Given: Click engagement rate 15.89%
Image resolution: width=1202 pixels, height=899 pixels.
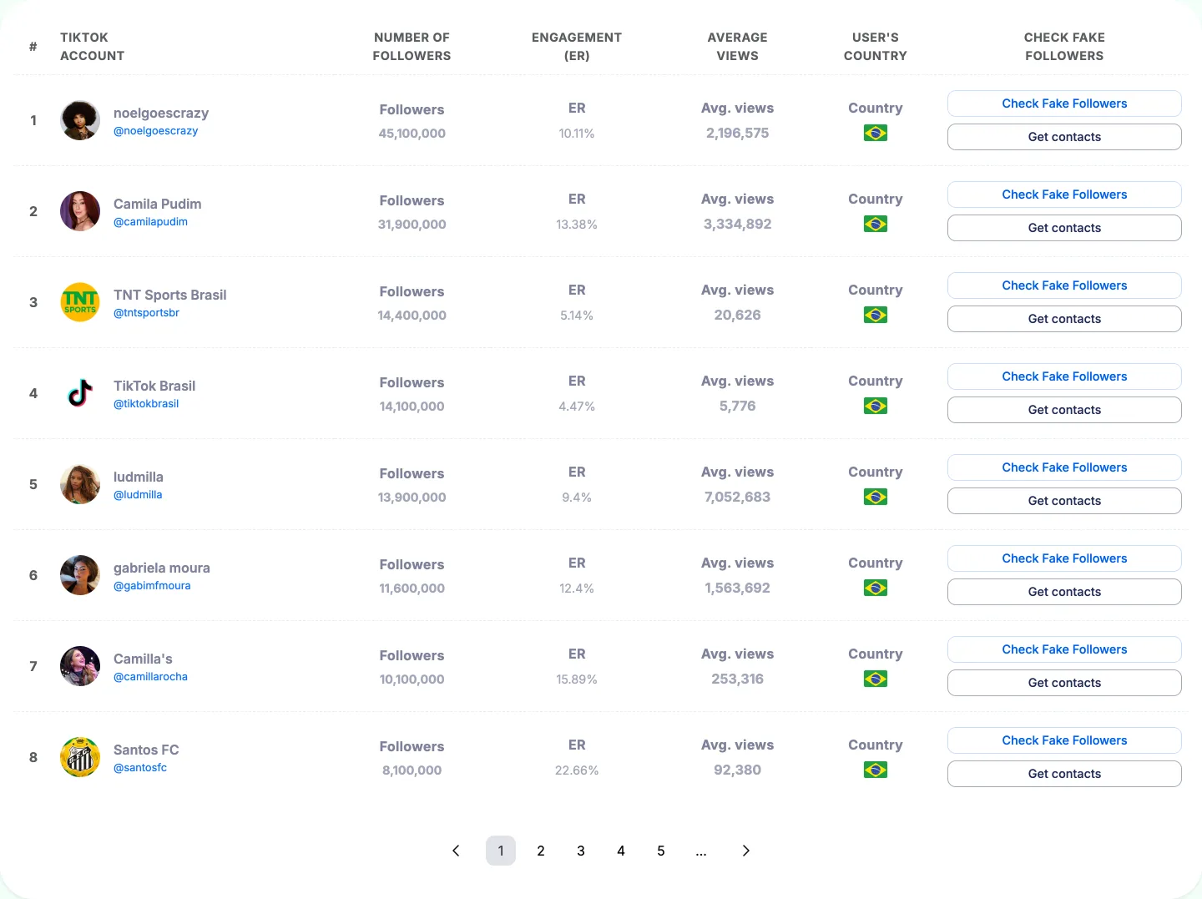Looking at the screenshot, I should (x=577, y=679).
